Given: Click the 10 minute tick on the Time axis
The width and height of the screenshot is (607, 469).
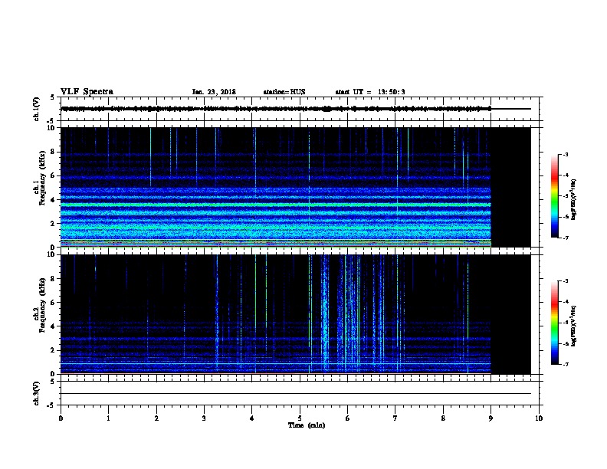Looking at the screenshot, I should [539, 418].
